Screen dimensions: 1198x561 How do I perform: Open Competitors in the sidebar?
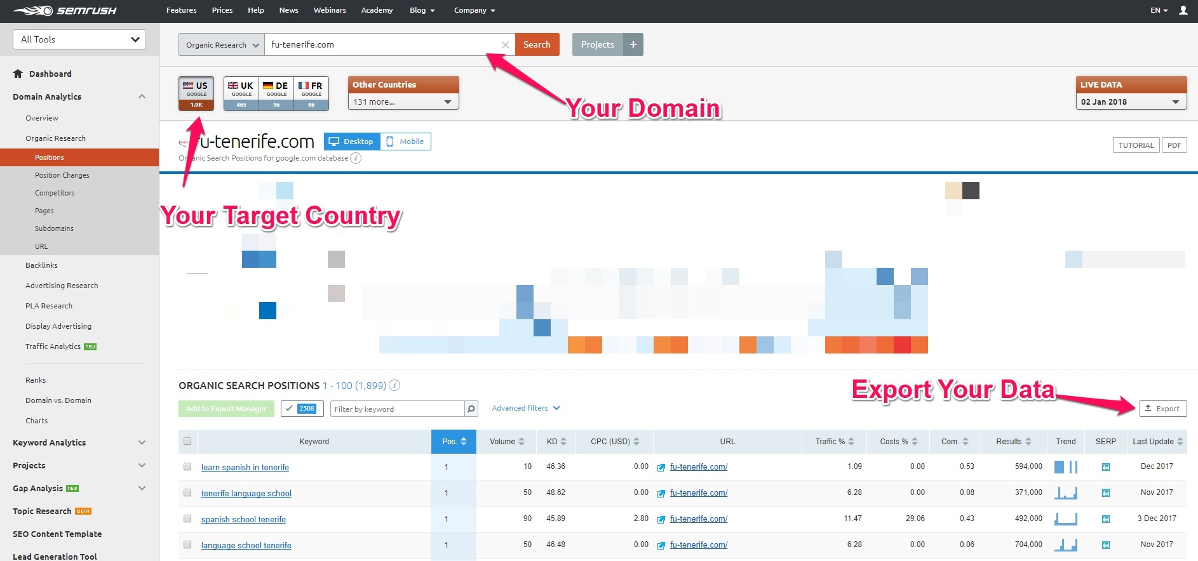[55, 193]
